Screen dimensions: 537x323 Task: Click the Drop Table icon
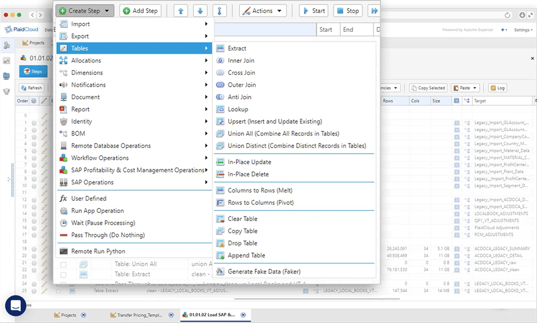pyautogui.click(x=220, y=243)
